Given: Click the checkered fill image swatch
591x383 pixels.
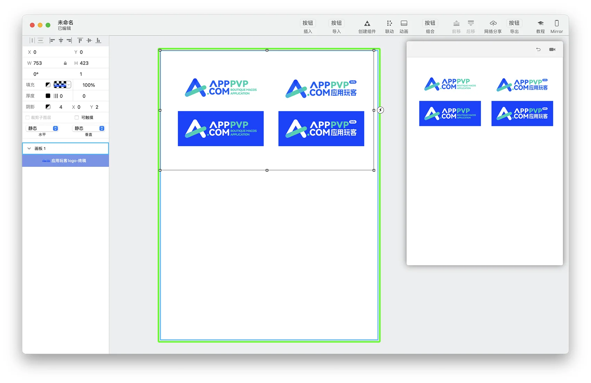Looking at the screenshot, I should coord(60,85).
